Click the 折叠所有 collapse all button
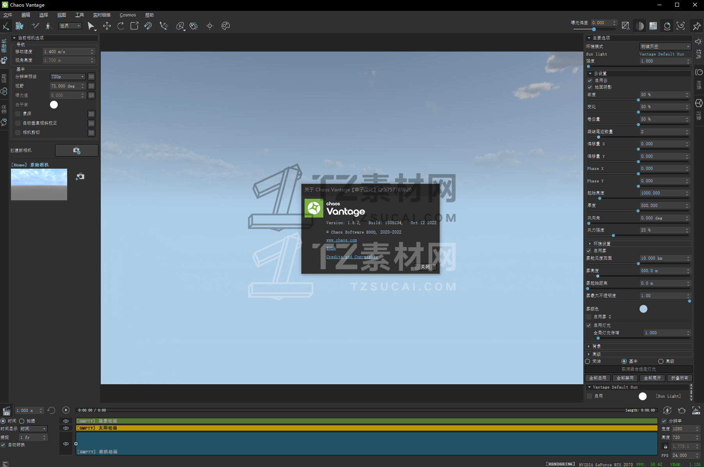The width and height of the screenshot is (704, 467). click(x=680, y=378)
